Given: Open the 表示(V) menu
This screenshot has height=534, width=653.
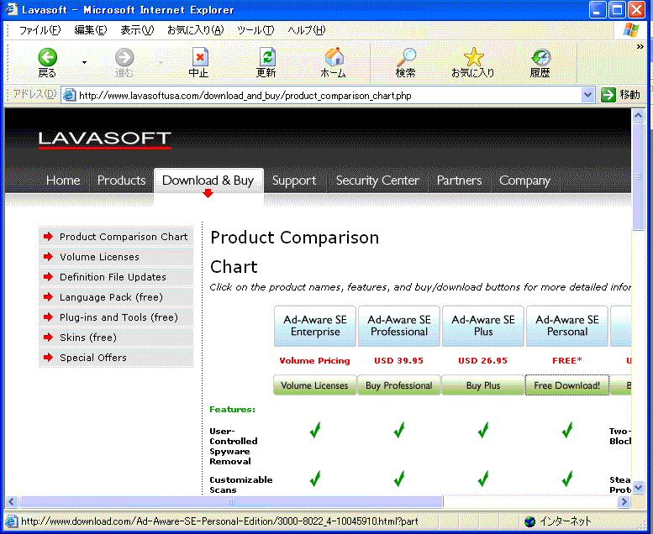Looking at the screenshot, I should [137, 30].
